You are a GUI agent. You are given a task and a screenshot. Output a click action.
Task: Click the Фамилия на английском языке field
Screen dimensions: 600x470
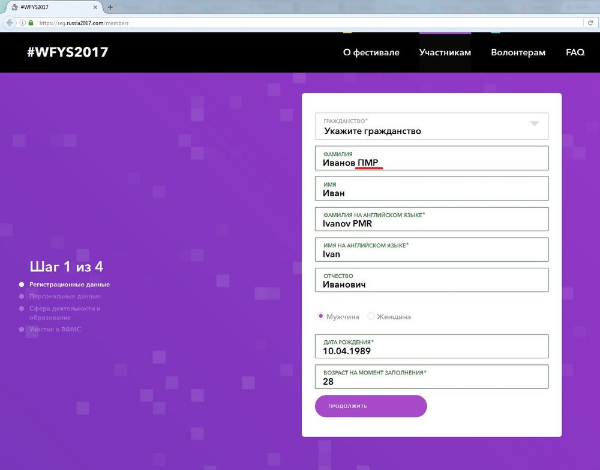(x=431, y=219)
